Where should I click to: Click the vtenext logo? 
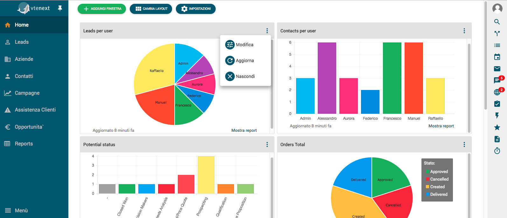click(x=34, y=8)
